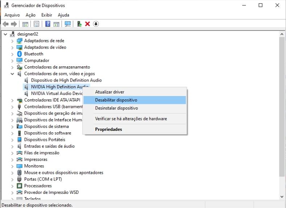Choose Verificar se há alterações de hardware

(135, 119)
